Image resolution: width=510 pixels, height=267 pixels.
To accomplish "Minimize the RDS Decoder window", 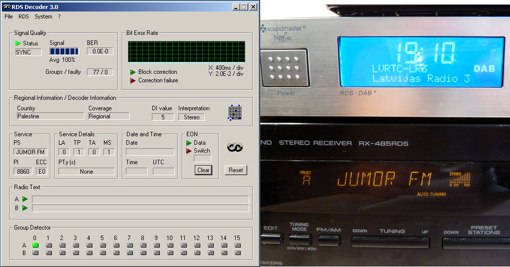I will tap(236, 7).
